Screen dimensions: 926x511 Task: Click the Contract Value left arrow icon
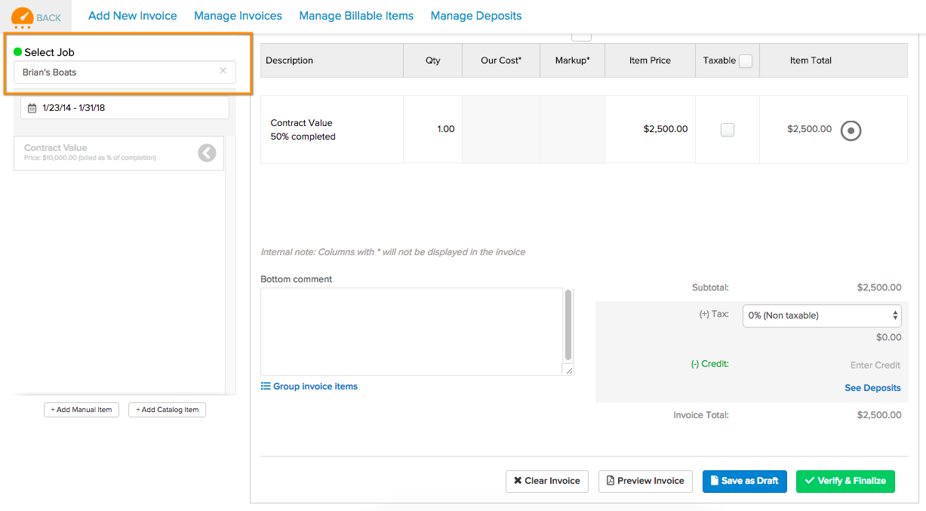click(207, 153)
